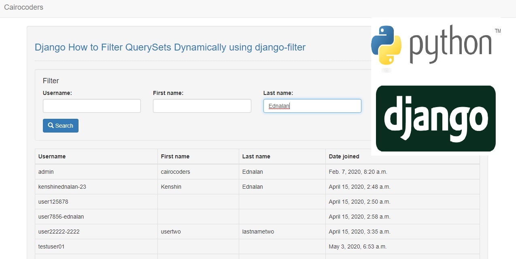Select the usertwo first name cell
516x259 pixels.
tap(198, 232)
